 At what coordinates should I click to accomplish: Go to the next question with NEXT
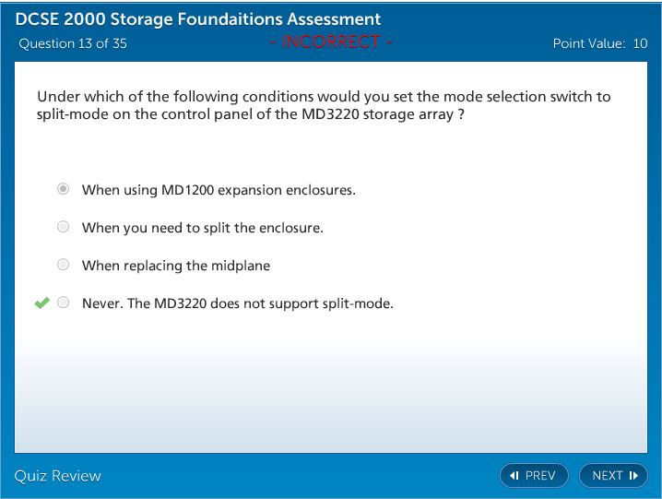(613, 476)
